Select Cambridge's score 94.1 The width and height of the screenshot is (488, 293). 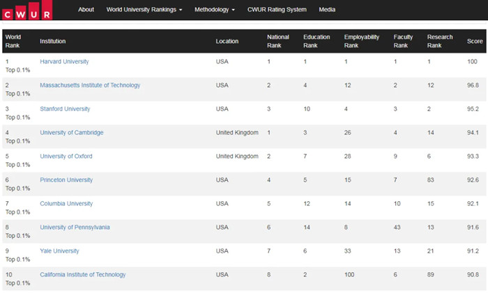point(473,132)
